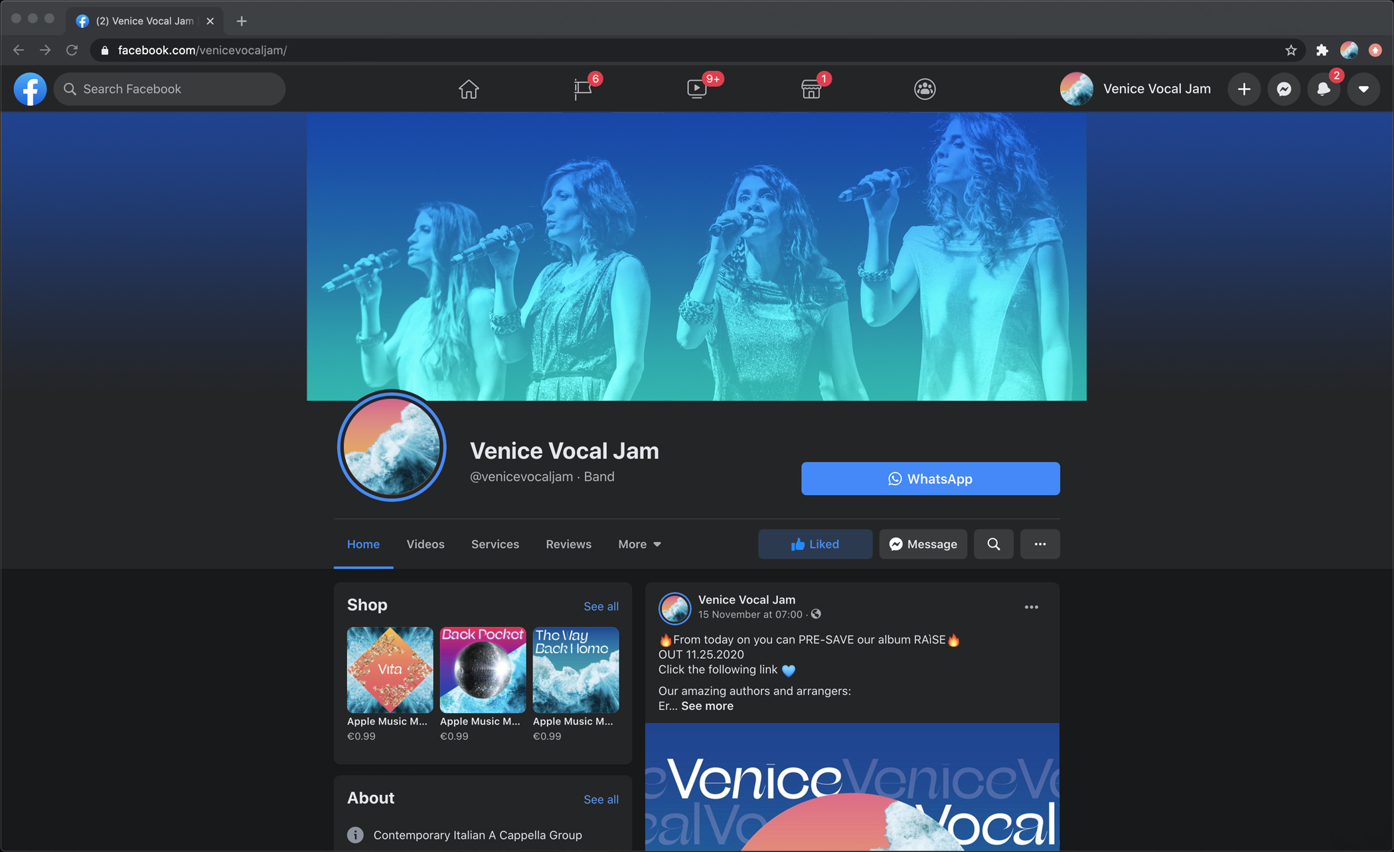
Task: Click the site lock icon in address bar
Action: point(105,50)
